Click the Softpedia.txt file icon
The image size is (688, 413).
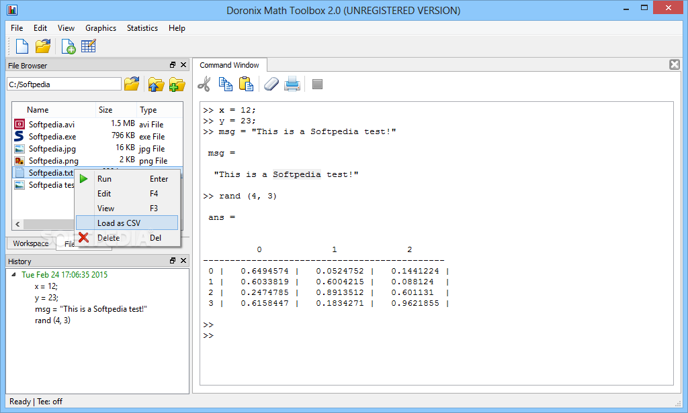[19, 172]
